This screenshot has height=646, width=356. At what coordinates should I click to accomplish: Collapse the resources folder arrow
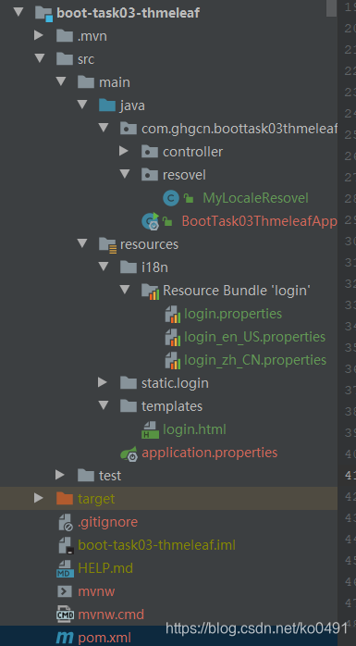point(82,243)
